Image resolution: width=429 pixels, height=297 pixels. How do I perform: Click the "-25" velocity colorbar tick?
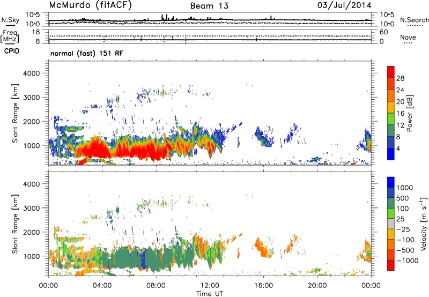tap(403, 229)
